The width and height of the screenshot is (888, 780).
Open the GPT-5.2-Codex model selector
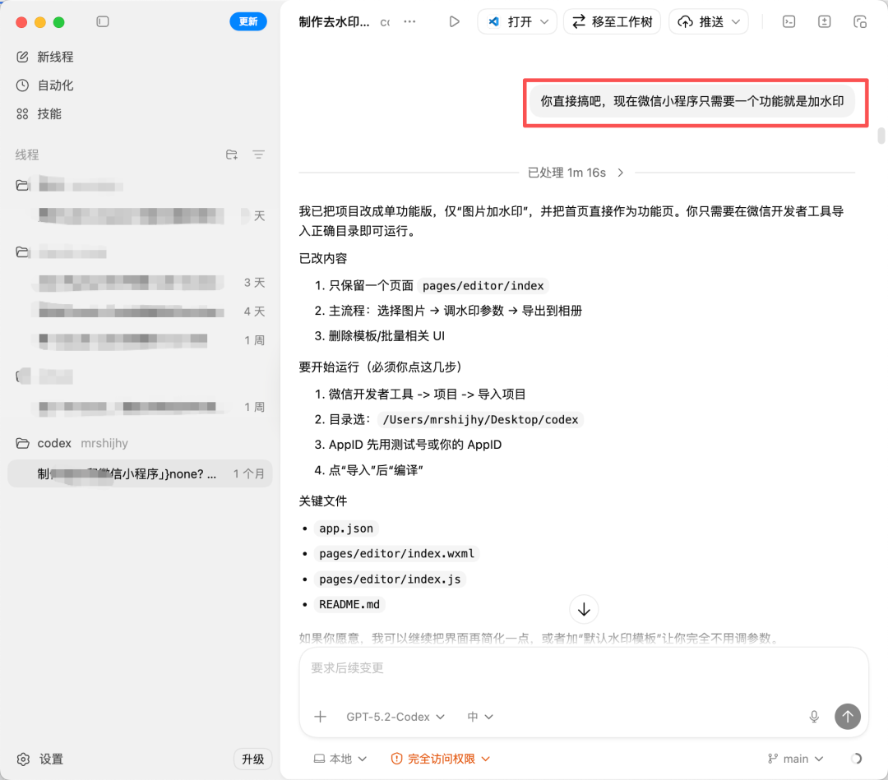click(395, 717)
